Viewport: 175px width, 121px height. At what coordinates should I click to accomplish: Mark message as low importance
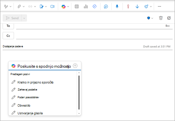coord(137,6)
